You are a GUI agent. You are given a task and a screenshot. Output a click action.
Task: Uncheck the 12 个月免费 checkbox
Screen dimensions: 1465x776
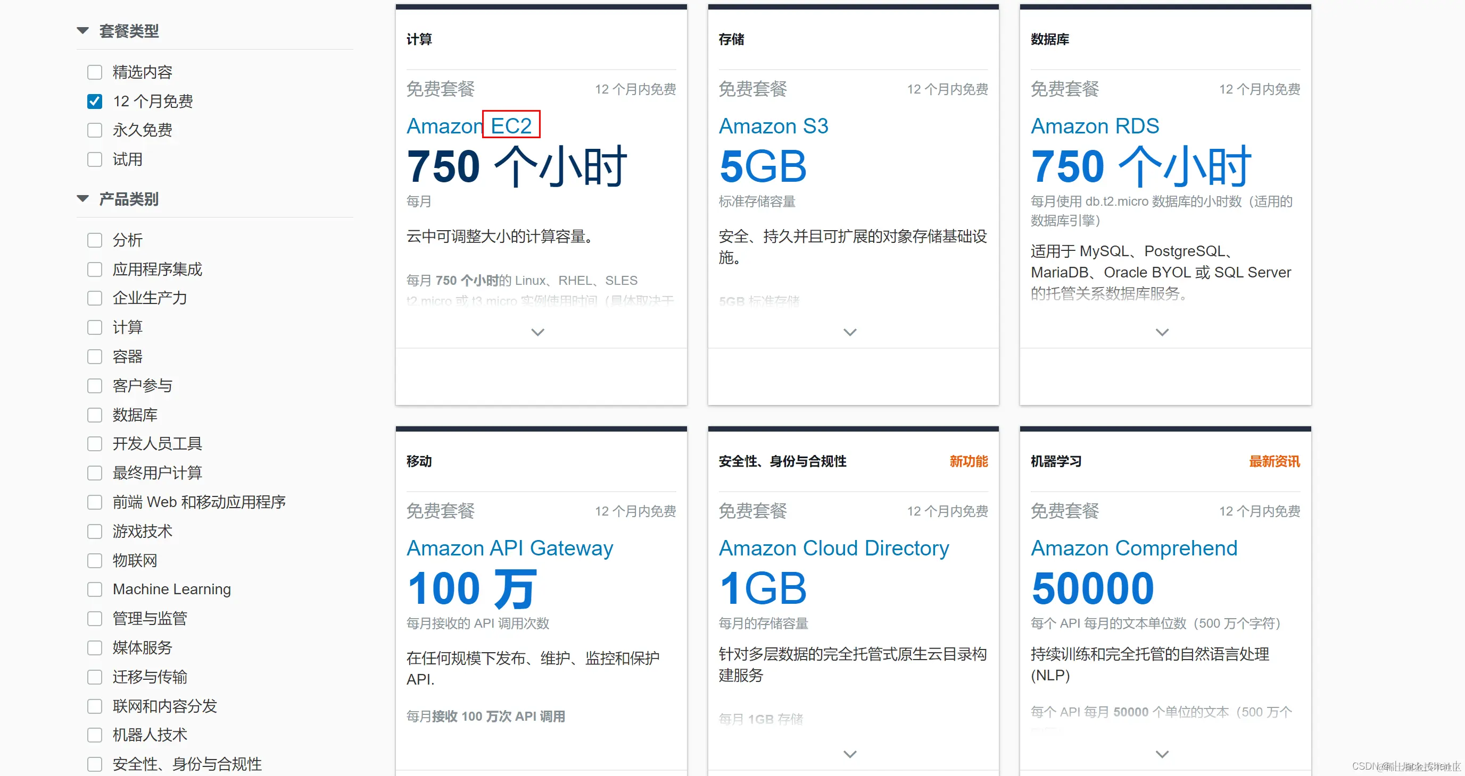(94, 101)
